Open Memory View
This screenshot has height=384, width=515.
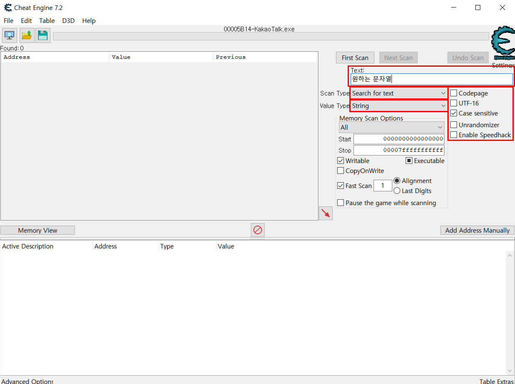[x=37, y=230]
